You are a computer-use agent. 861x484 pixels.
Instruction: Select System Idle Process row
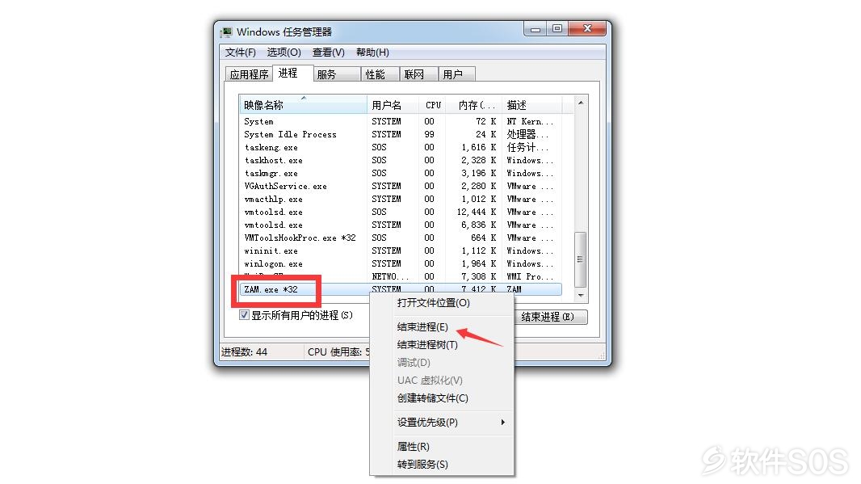tap(401, 135)
